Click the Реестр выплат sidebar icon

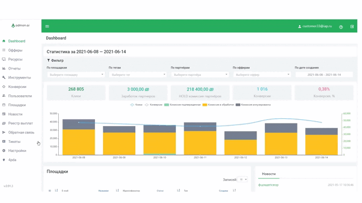(x=4, y=123)
